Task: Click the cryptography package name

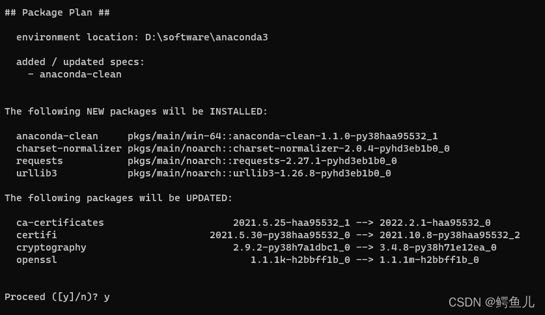Action: tap(51, 247)
